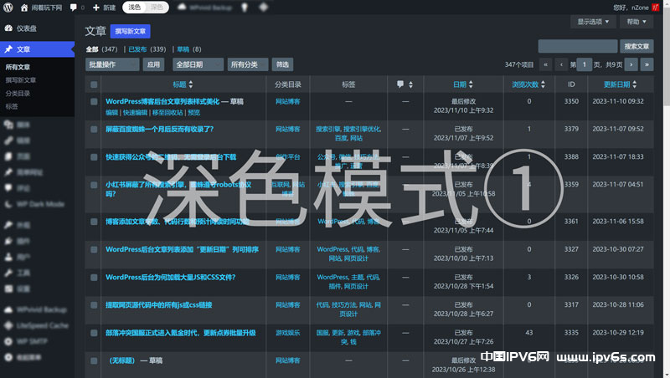Show 草稿 (8) posts filter
Viewport: 670px width, 378px height.
pyautogui.click(x=189, y=49)
